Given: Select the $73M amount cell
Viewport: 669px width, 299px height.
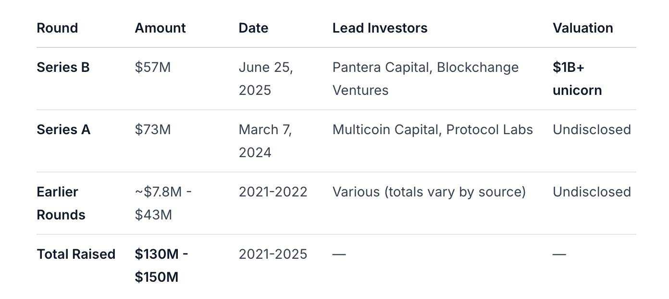Looking at the screenshot, I should (153, 130).
